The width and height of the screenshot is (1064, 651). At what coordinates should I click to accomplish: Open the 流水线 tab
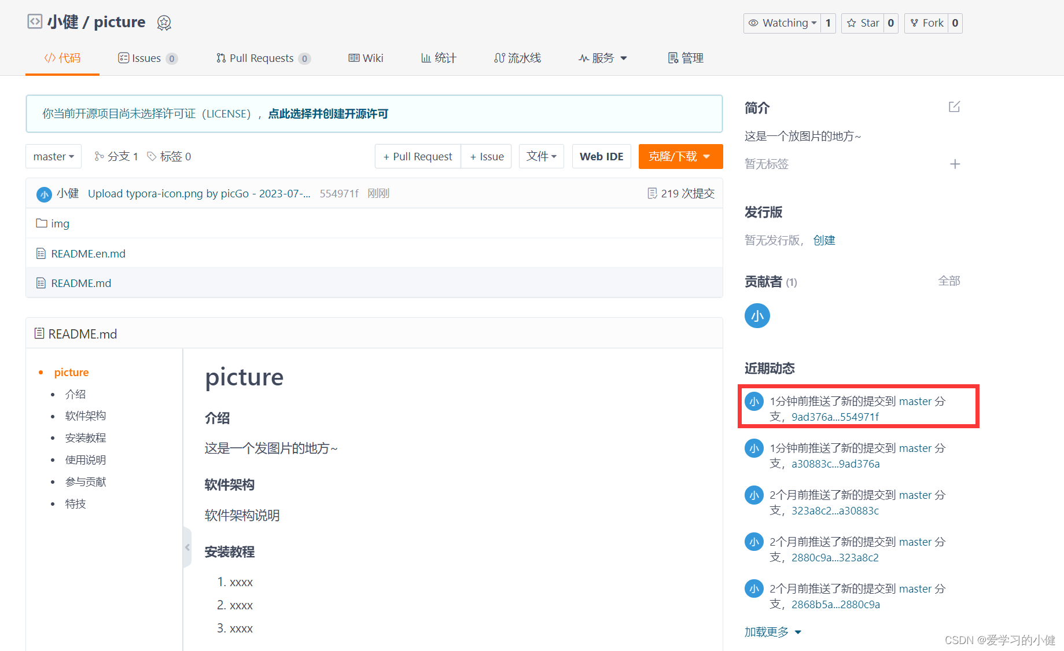point(517,58)
